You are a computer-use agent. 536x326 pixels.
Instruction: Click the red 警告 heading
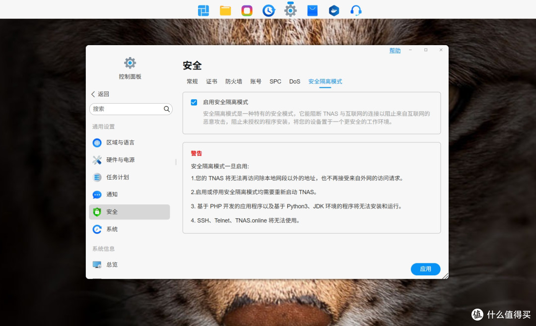197,153
